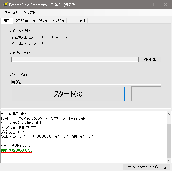The image size is (172, 171).
Task: Click the log line mentioning COM port (COM11)
Action: tap(44, 118)
